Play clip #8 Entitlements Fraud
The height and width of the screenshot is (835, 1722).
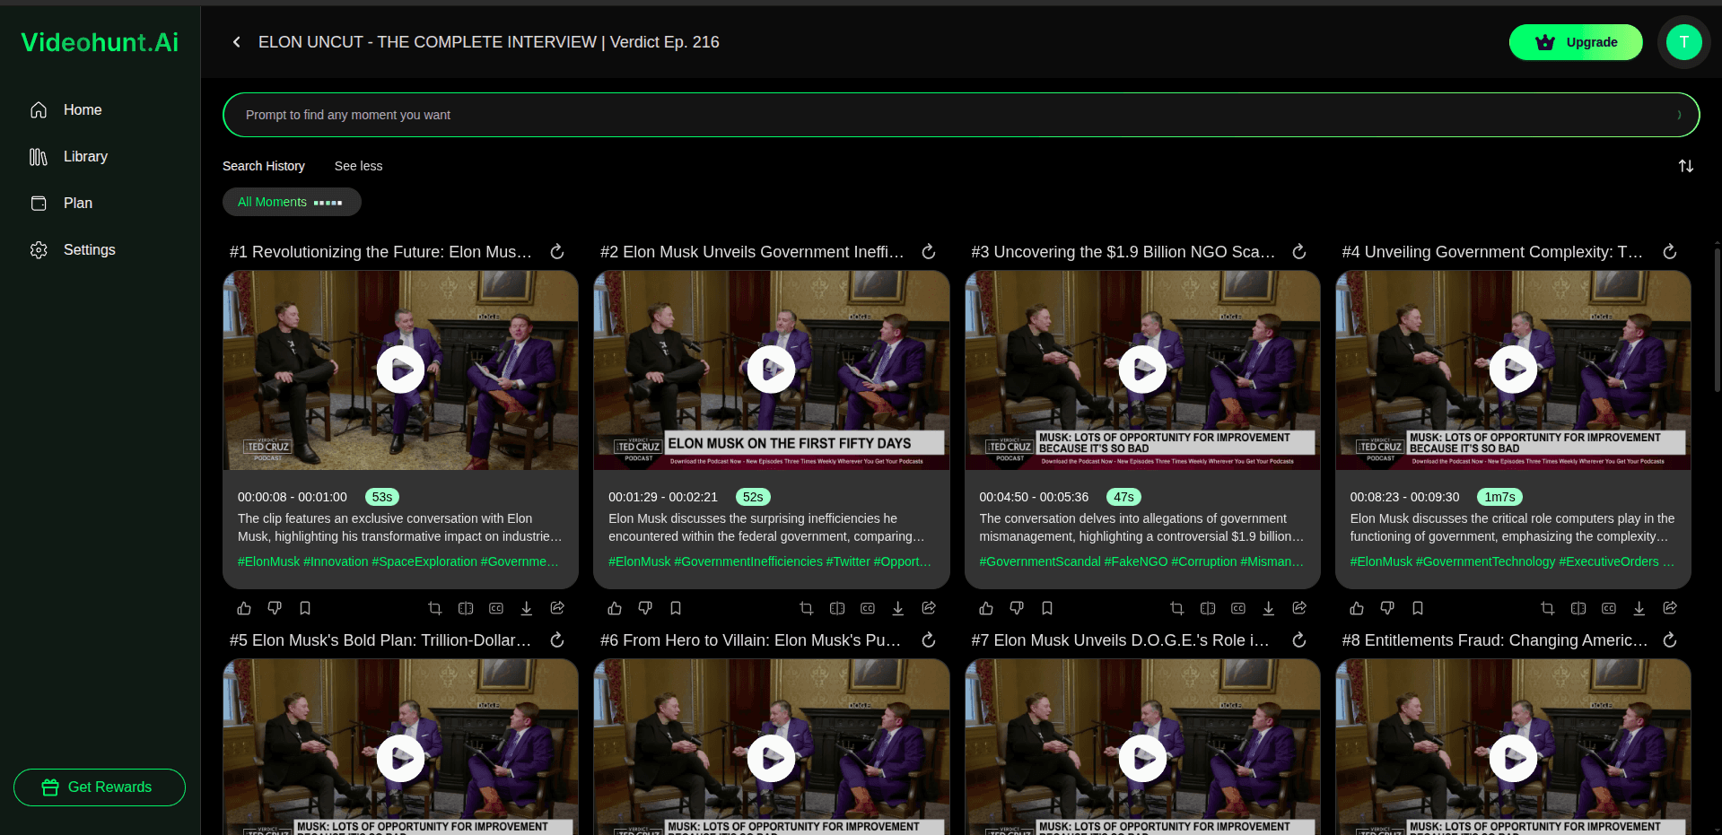[x=1514, y=759]
